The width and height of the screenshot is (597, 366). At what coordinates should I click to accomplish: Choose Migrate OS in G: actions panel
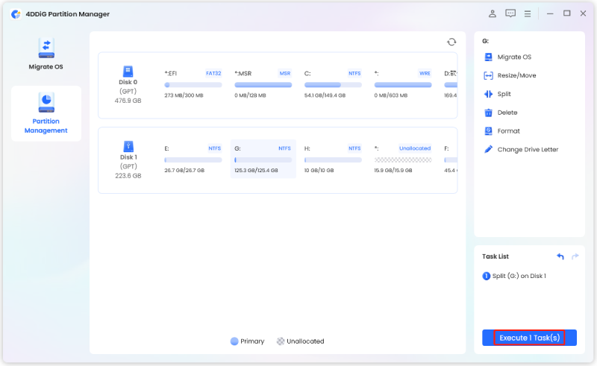click(507, 57)
